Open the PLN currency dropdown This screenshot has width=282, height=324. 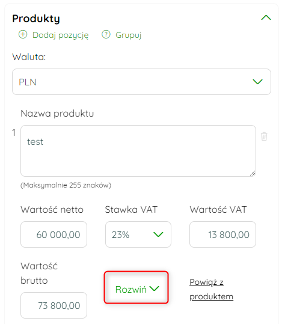point(141,82)
